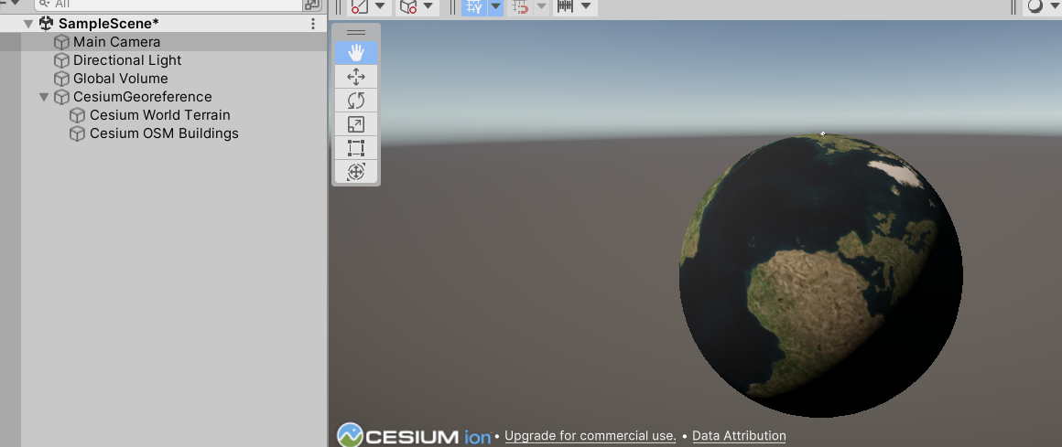The image size is (1062, 447).
Task: Click the Global Volume cube icon
Action: pos(61,79)
